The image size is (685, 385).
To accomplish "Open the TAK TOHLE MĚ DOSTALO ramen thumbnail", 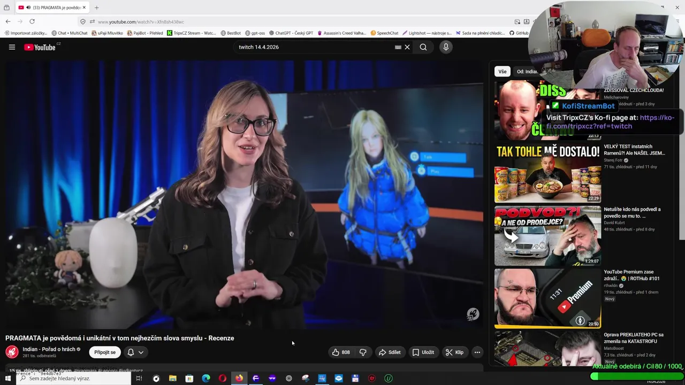I will 547,173.
